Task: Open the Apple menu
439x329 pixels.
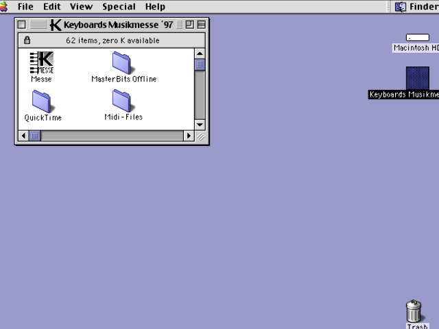Action: point(3,6)
